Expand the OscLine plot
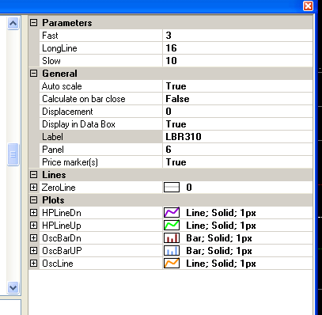Viewport: 322px width, 315px height. coord(33,264)
